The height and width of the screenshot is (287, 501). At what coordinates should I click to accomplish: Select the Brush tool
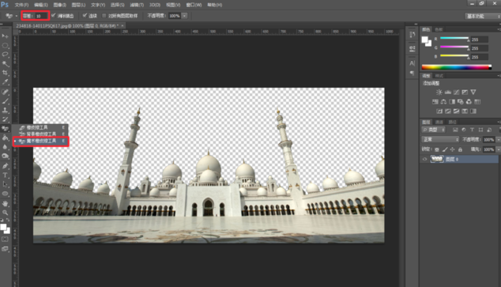[x=5, y=101]
